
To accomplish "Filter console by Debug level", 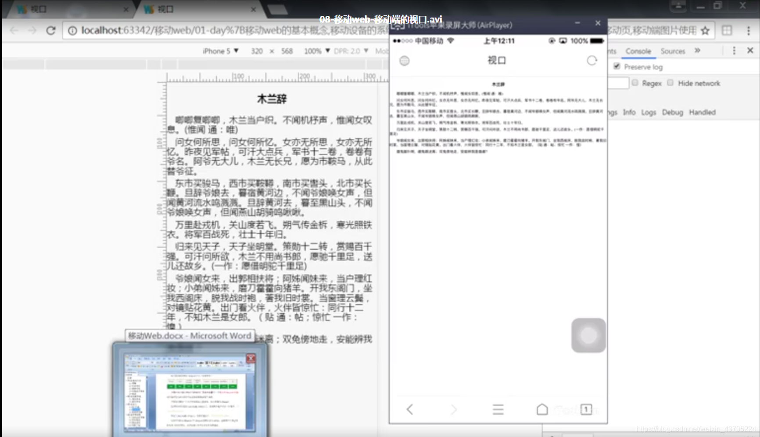I will click(672, 112).
